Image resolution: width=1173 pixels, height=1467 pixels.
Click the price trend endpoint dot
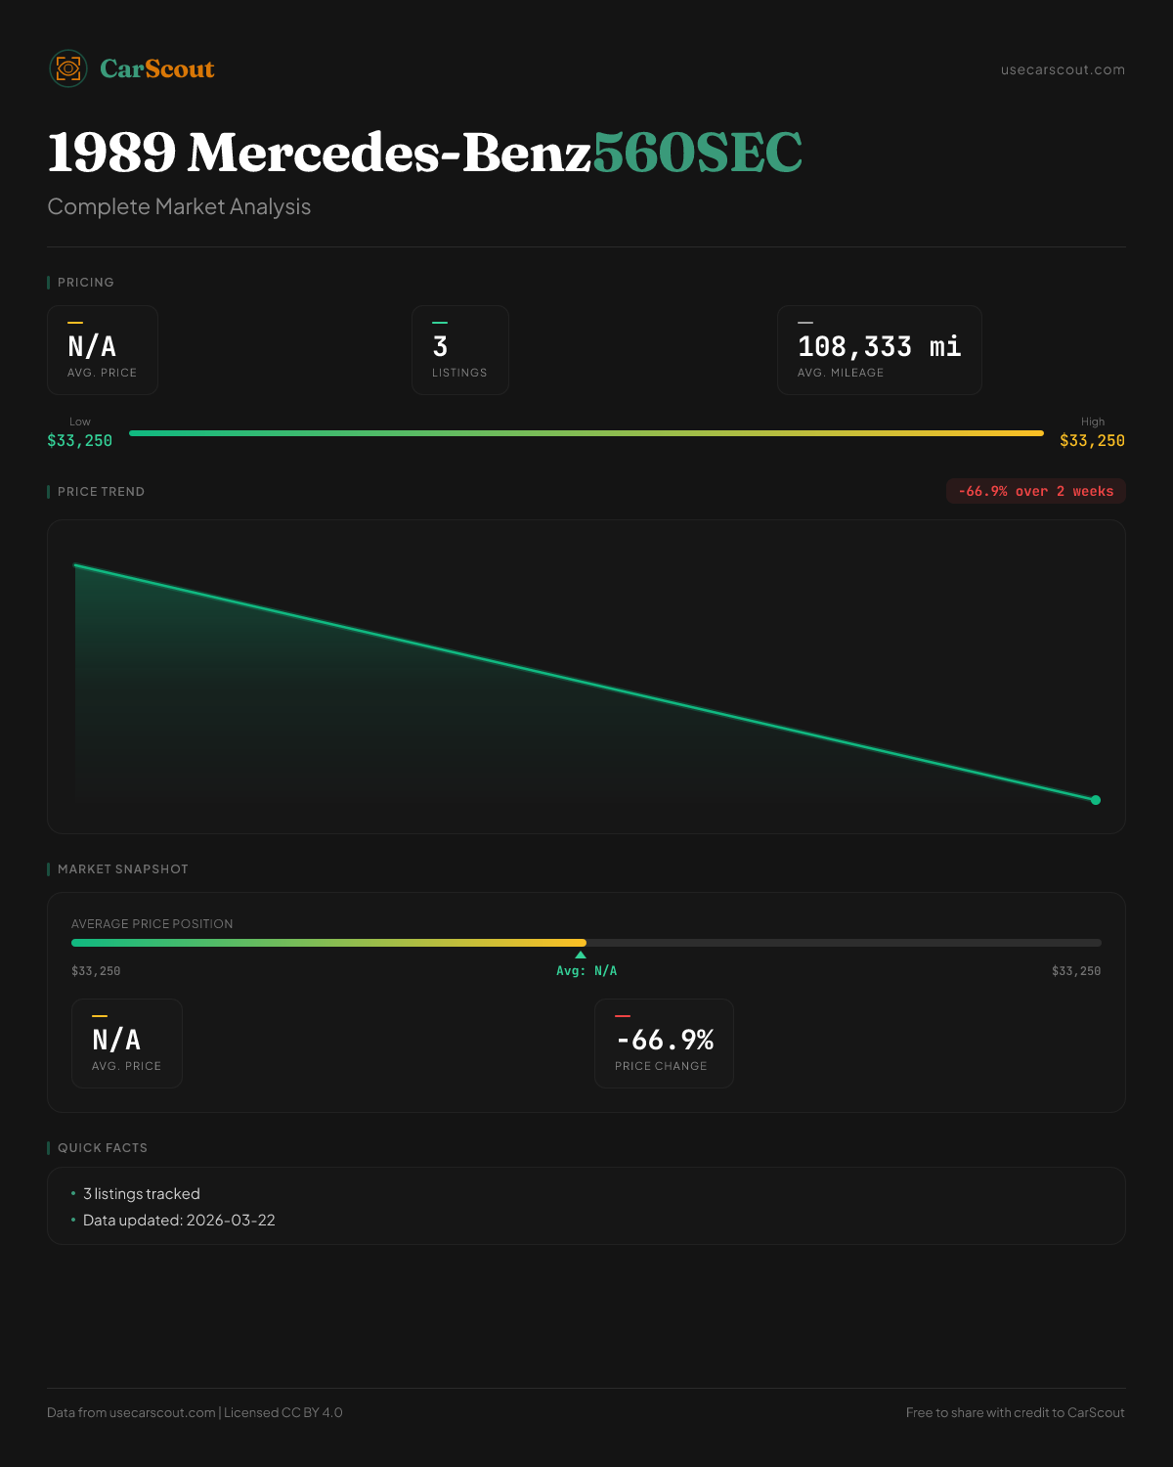tap(1096, 800)
